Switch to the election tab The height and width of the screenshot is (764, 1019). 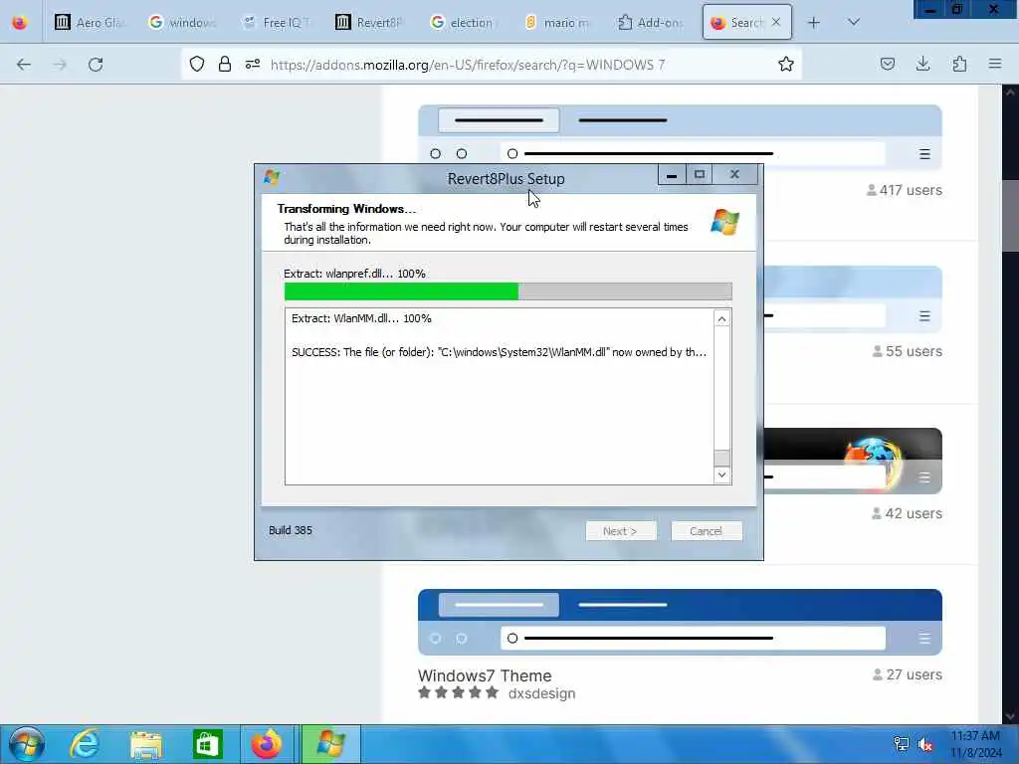pos(464,23)
